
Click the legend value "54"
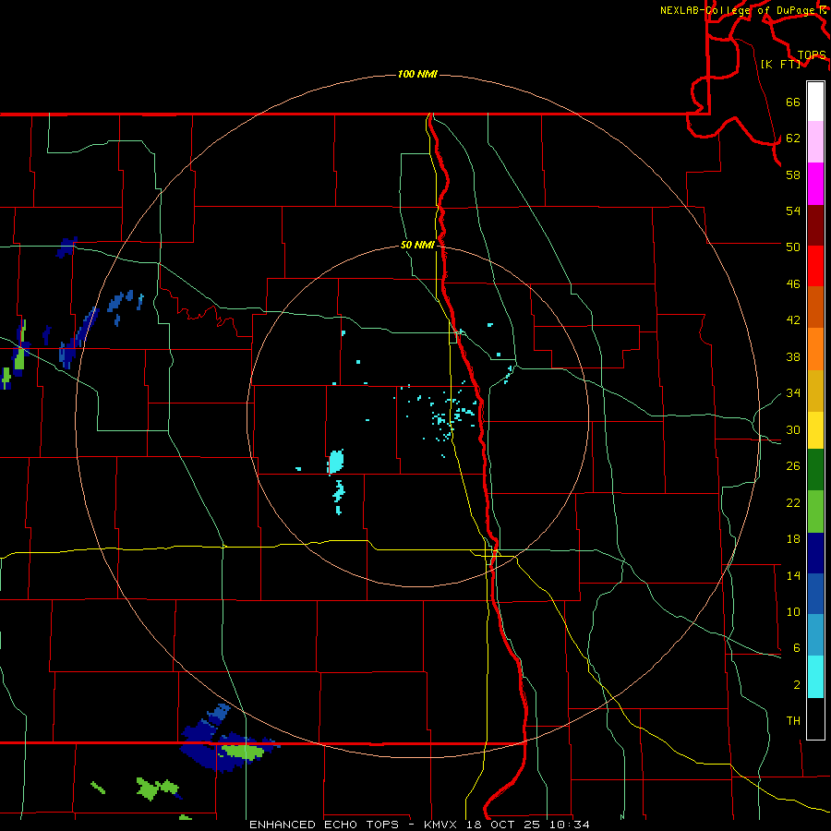coord(793,211)
